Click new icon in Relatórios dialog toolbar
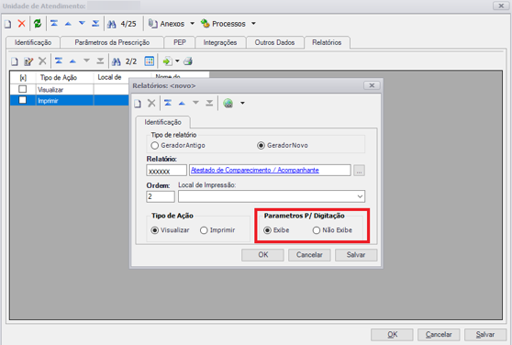 [138, 104]
